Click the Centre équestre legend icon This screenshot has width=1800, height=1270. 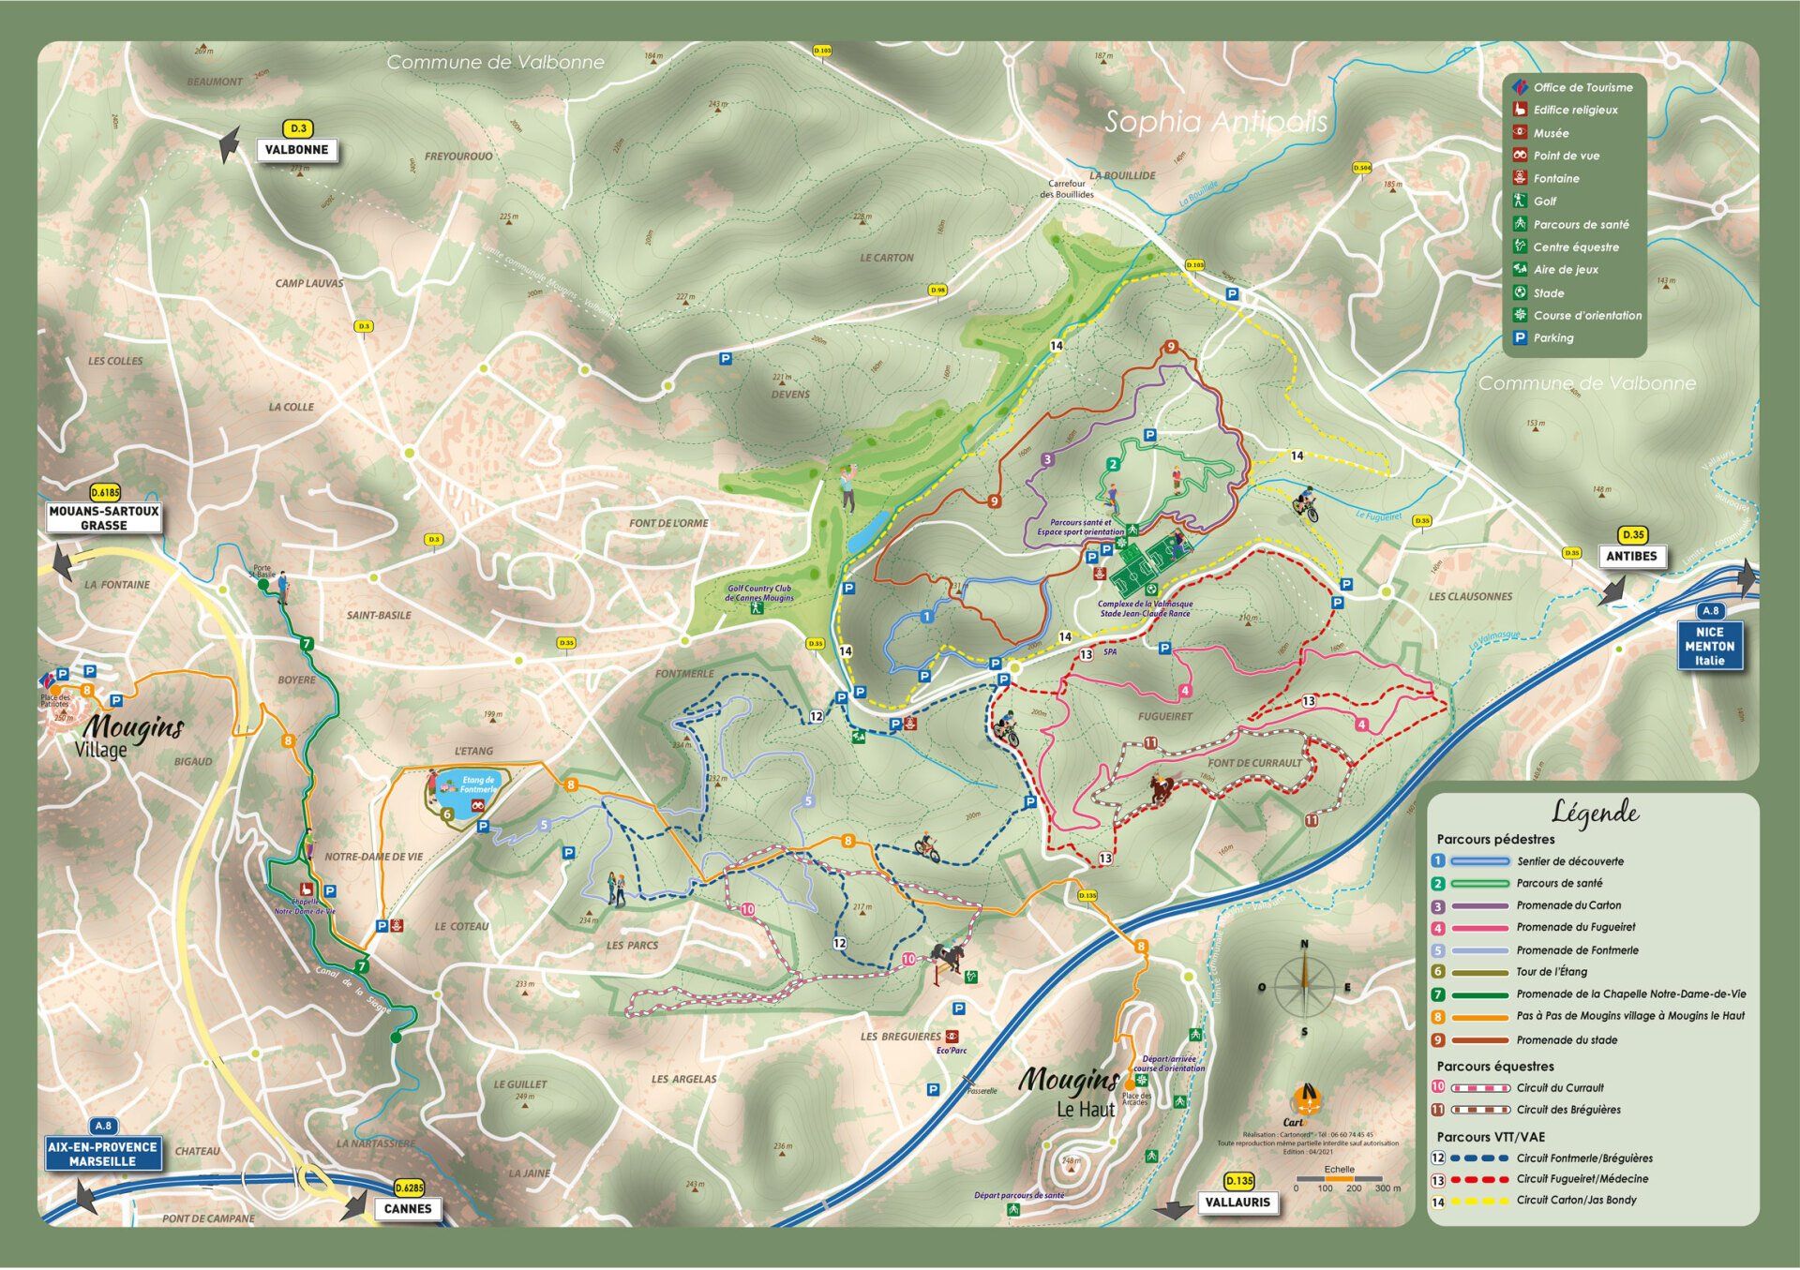point(1520,247)
